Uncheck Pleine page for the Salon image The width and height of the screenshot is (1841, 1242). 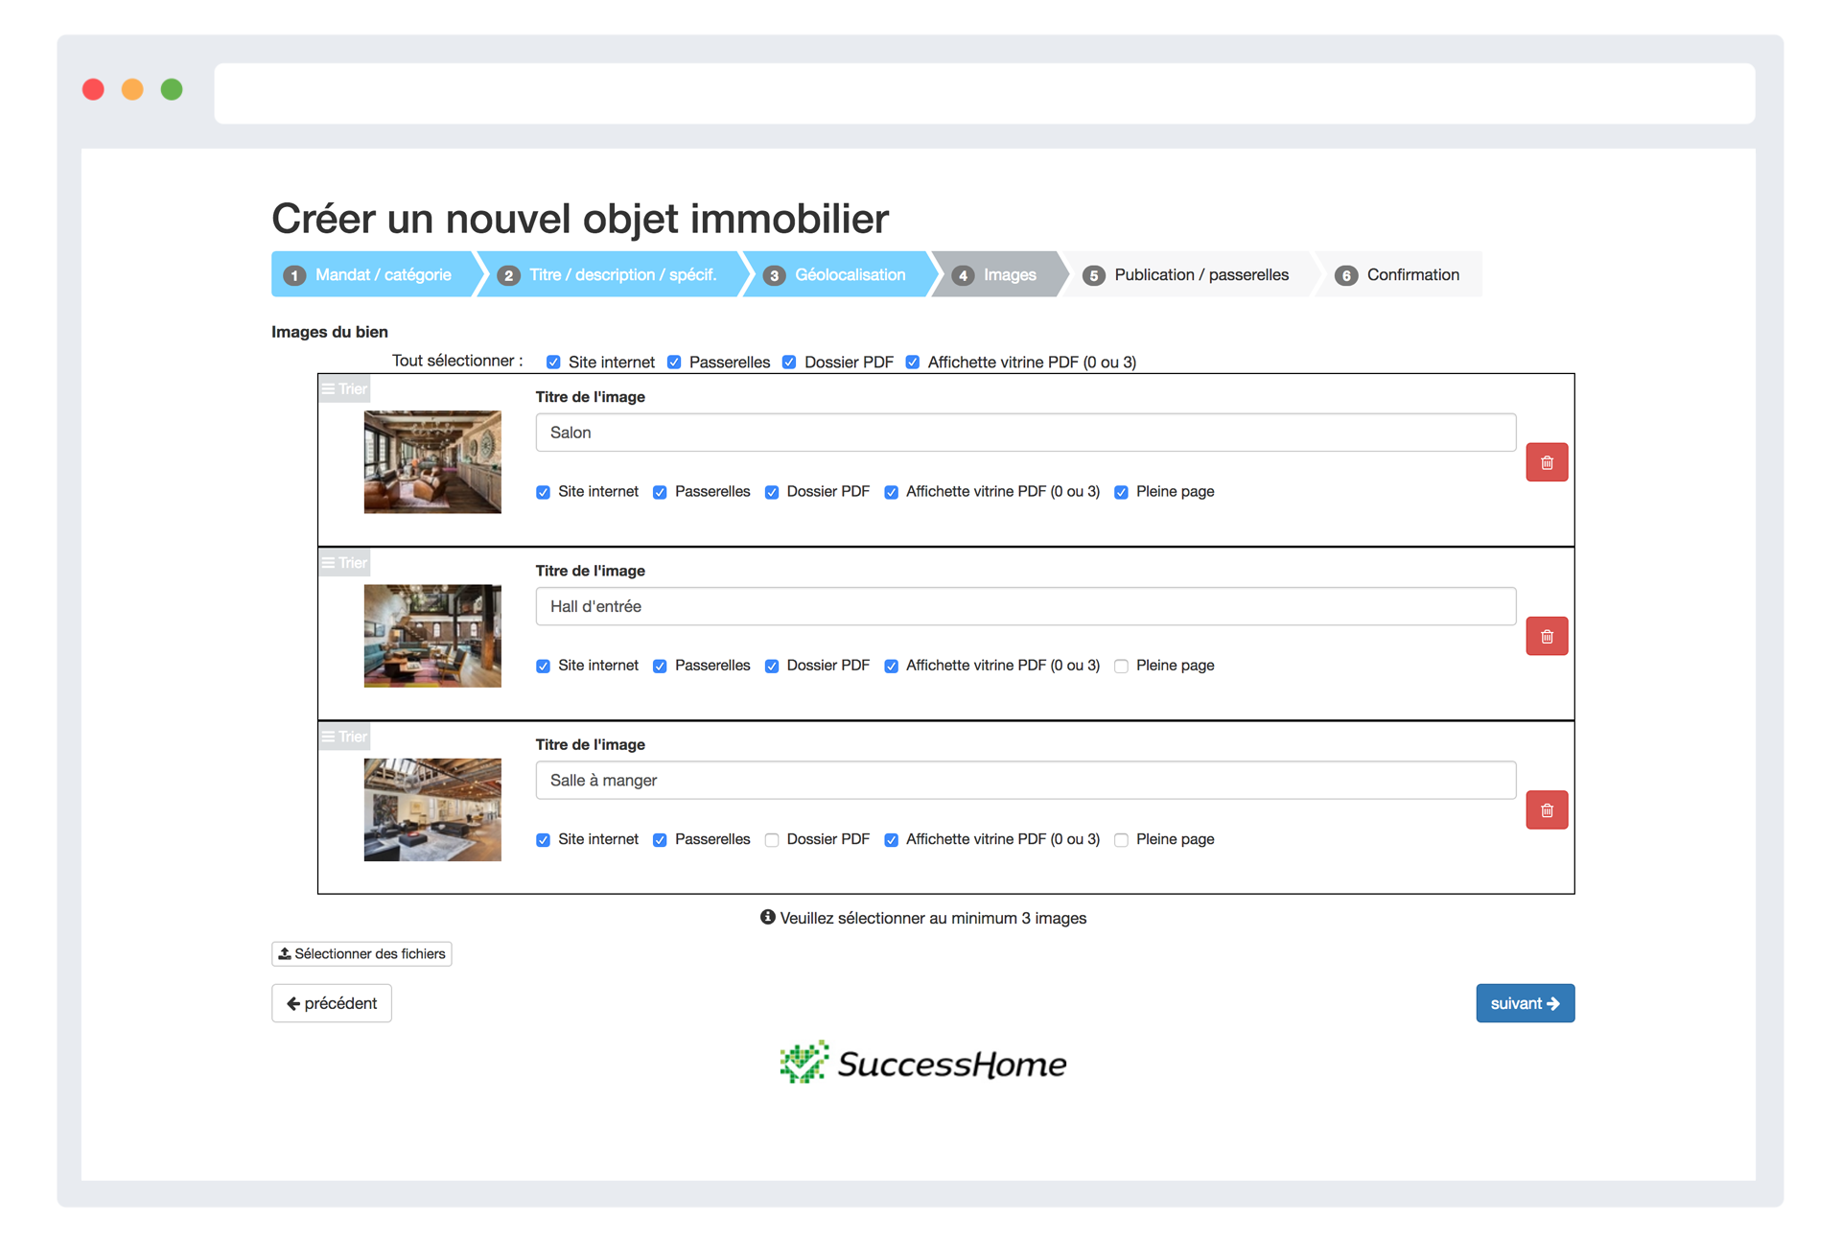point(1121,492)
